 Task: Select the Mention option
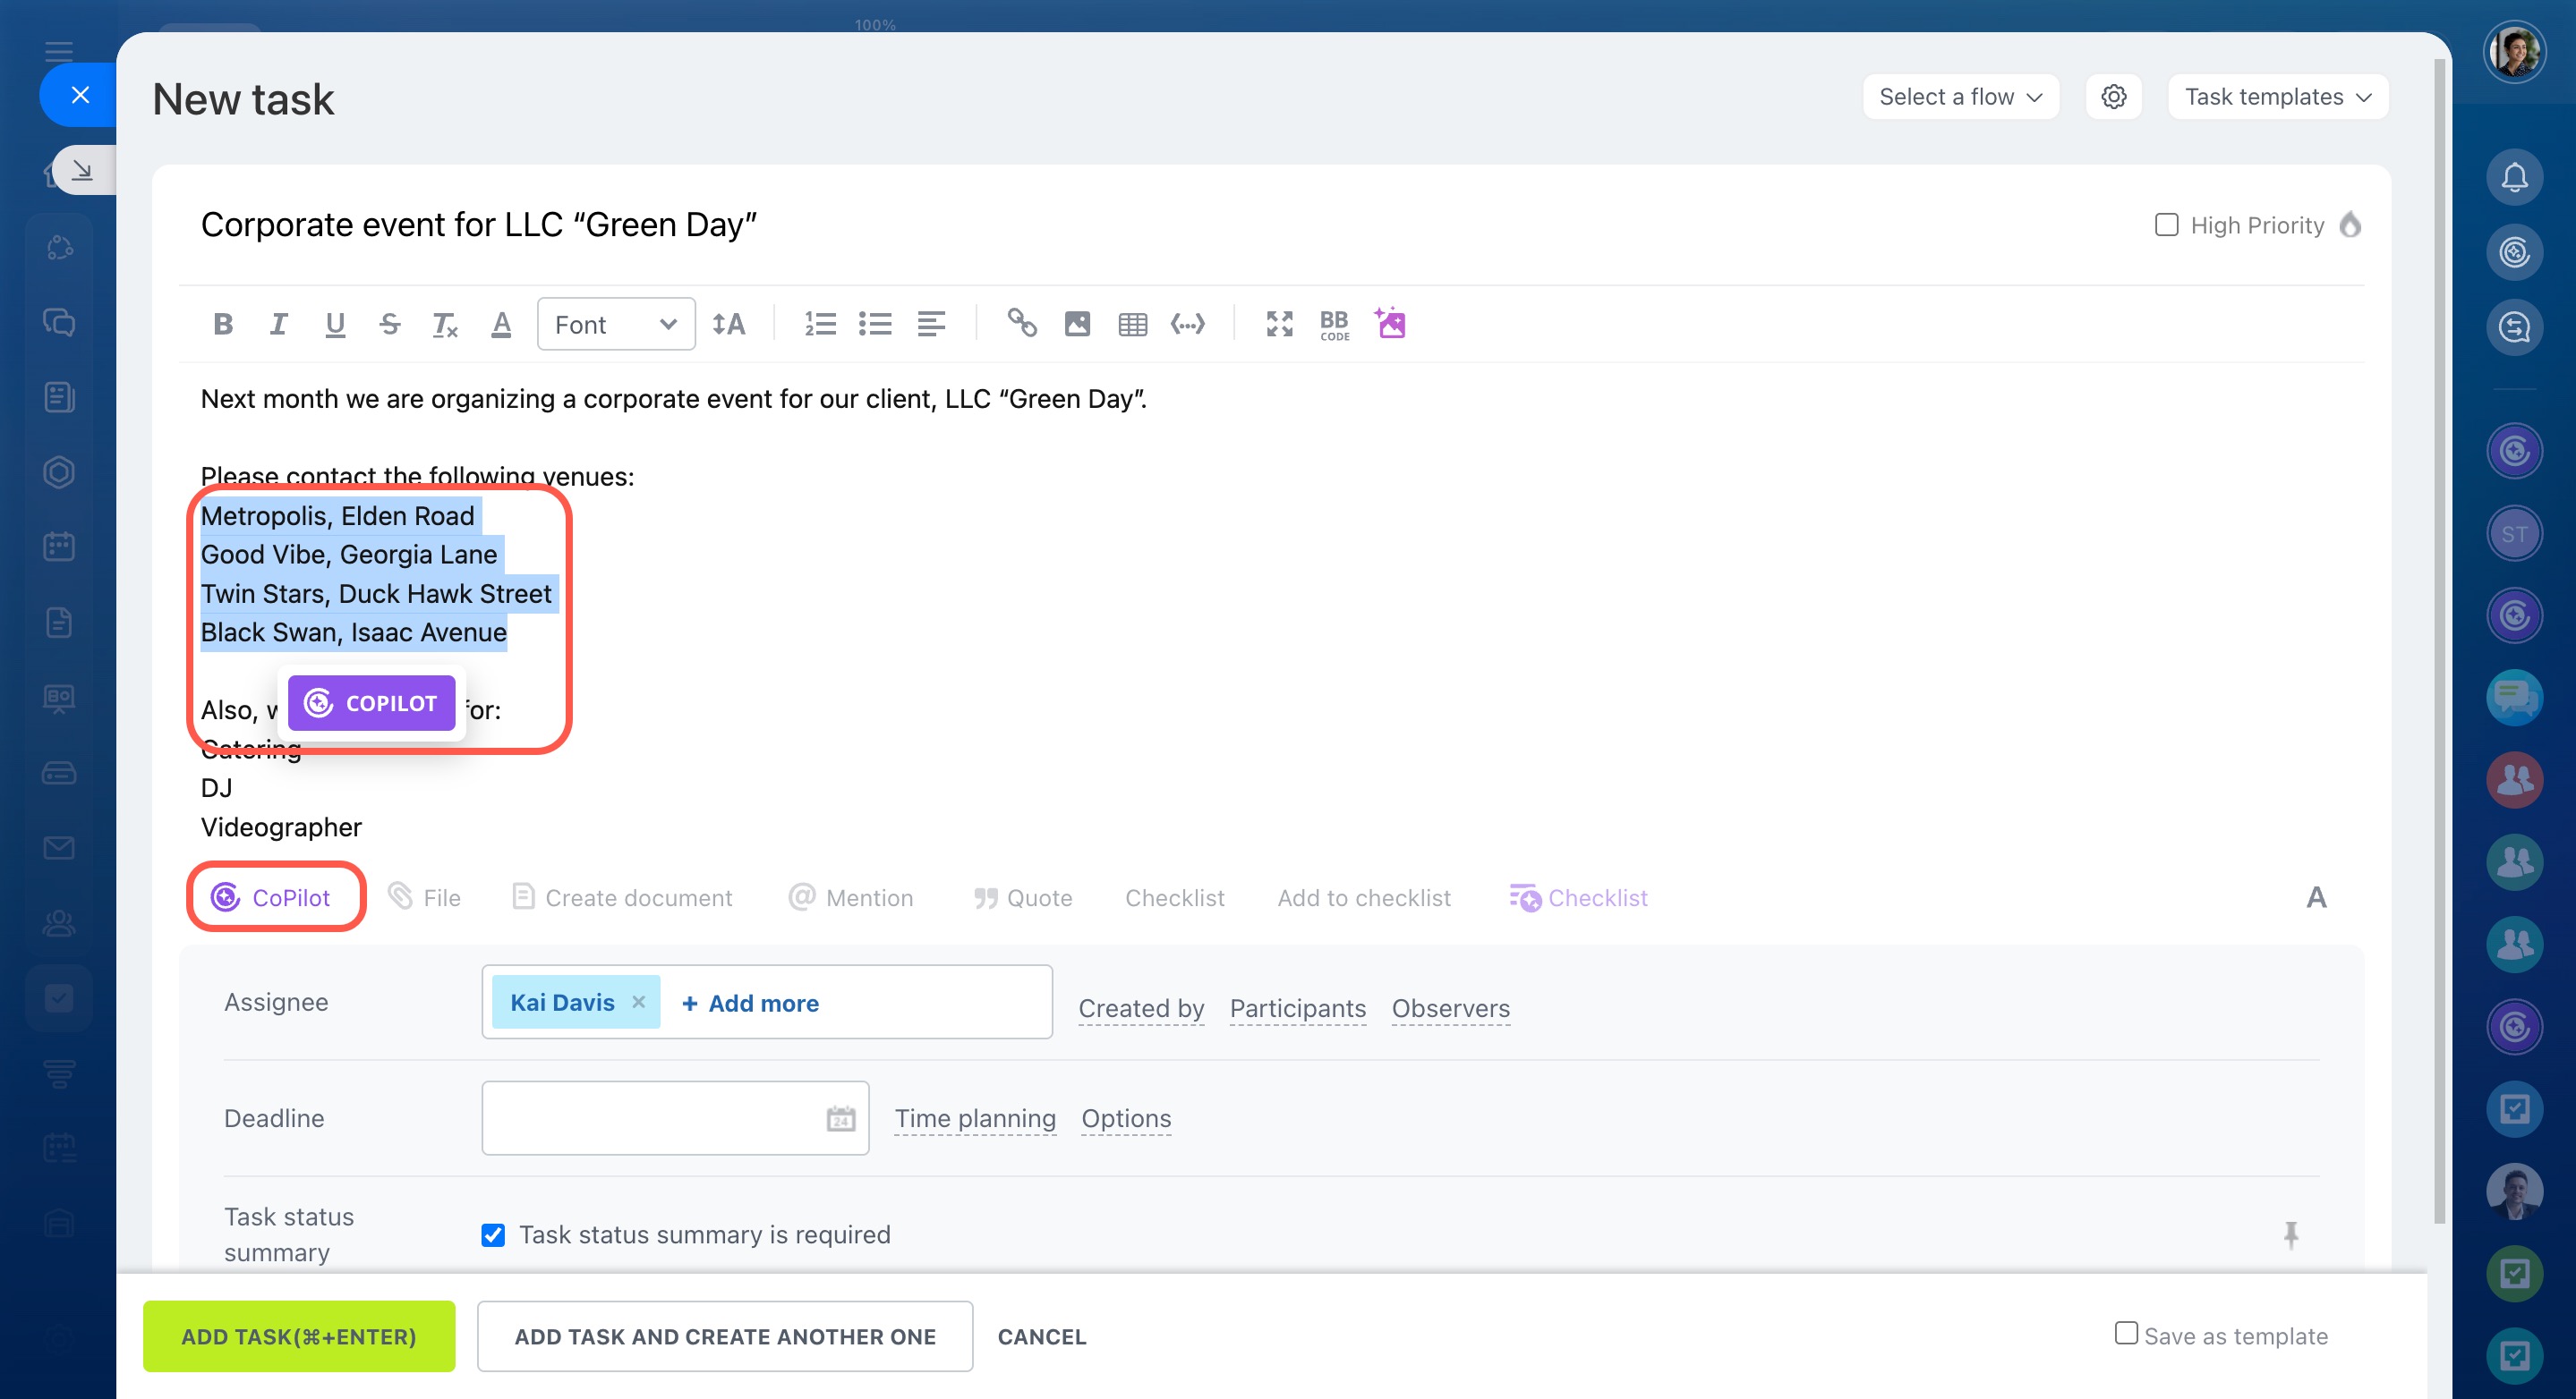tap(852, 897)
